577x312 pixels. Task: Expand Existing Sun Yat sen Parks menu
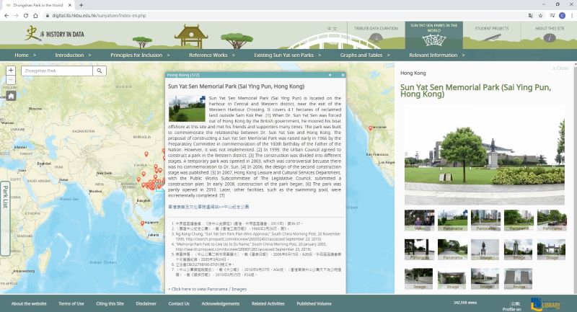pos(287,55)
